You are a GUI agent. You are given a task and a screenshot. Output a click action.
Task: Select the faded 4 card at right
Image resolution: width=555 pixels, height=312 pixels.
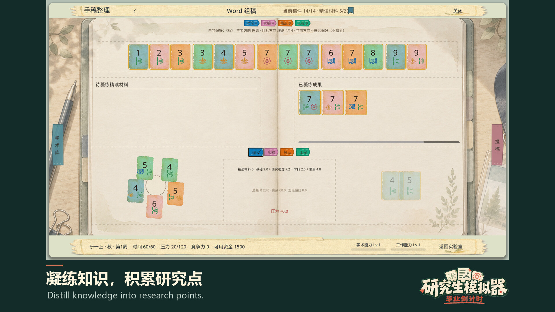391,185
